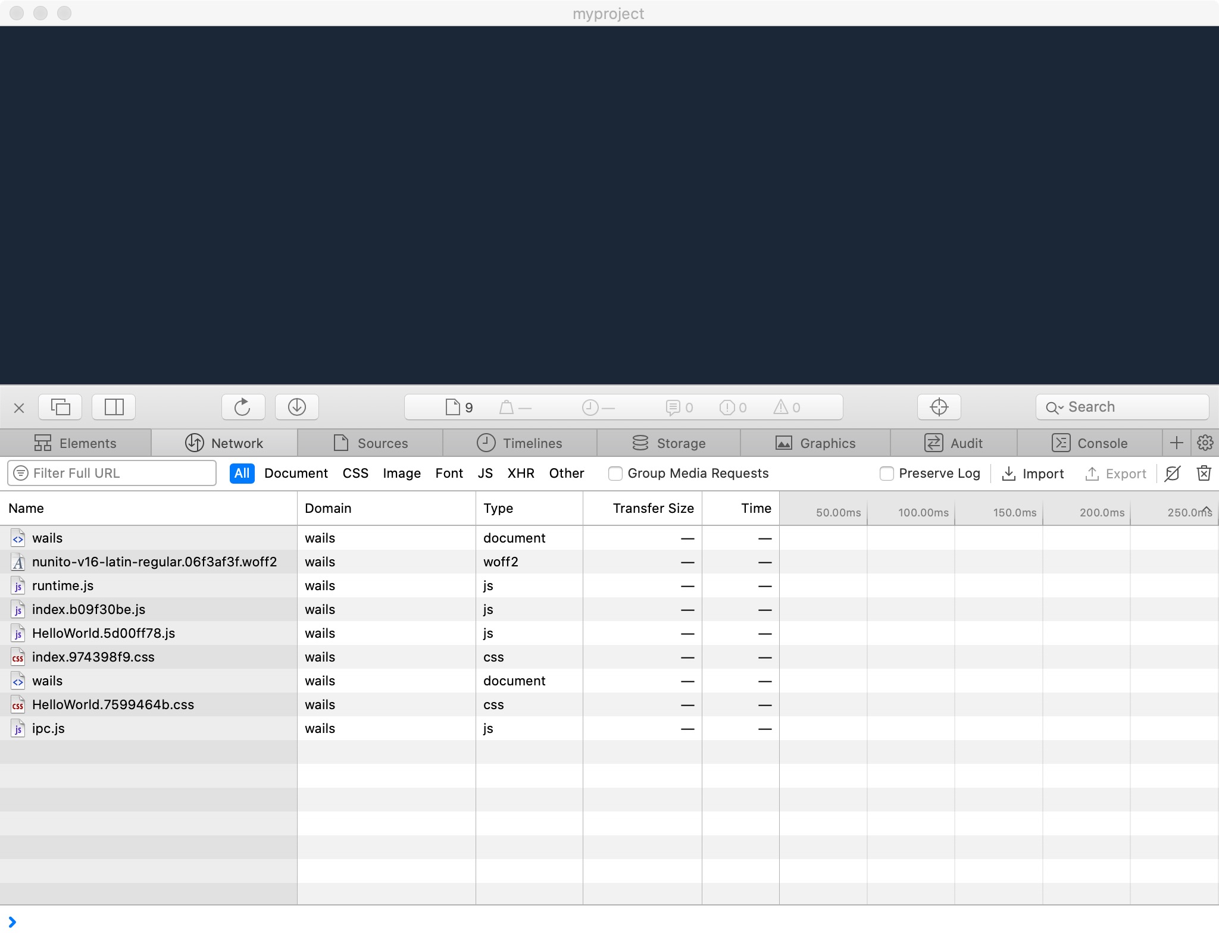This screenshot has height=940, width=1219.
Task: Click the download web archive icon
Action: tap(296, 407)
